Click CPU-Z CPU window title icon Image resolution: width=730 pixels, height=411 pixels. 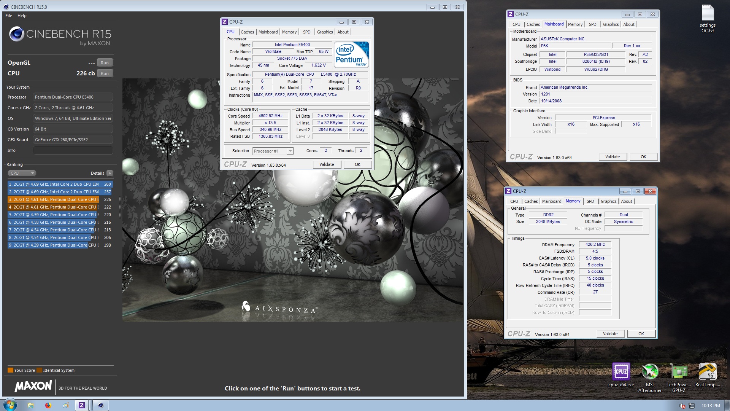pyautogui.click(x=225, y=22)
